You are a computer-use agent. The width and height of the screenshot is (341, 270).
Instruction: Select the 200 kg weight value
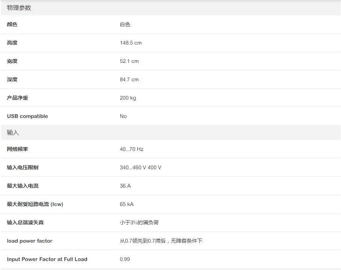pos(128,98)
